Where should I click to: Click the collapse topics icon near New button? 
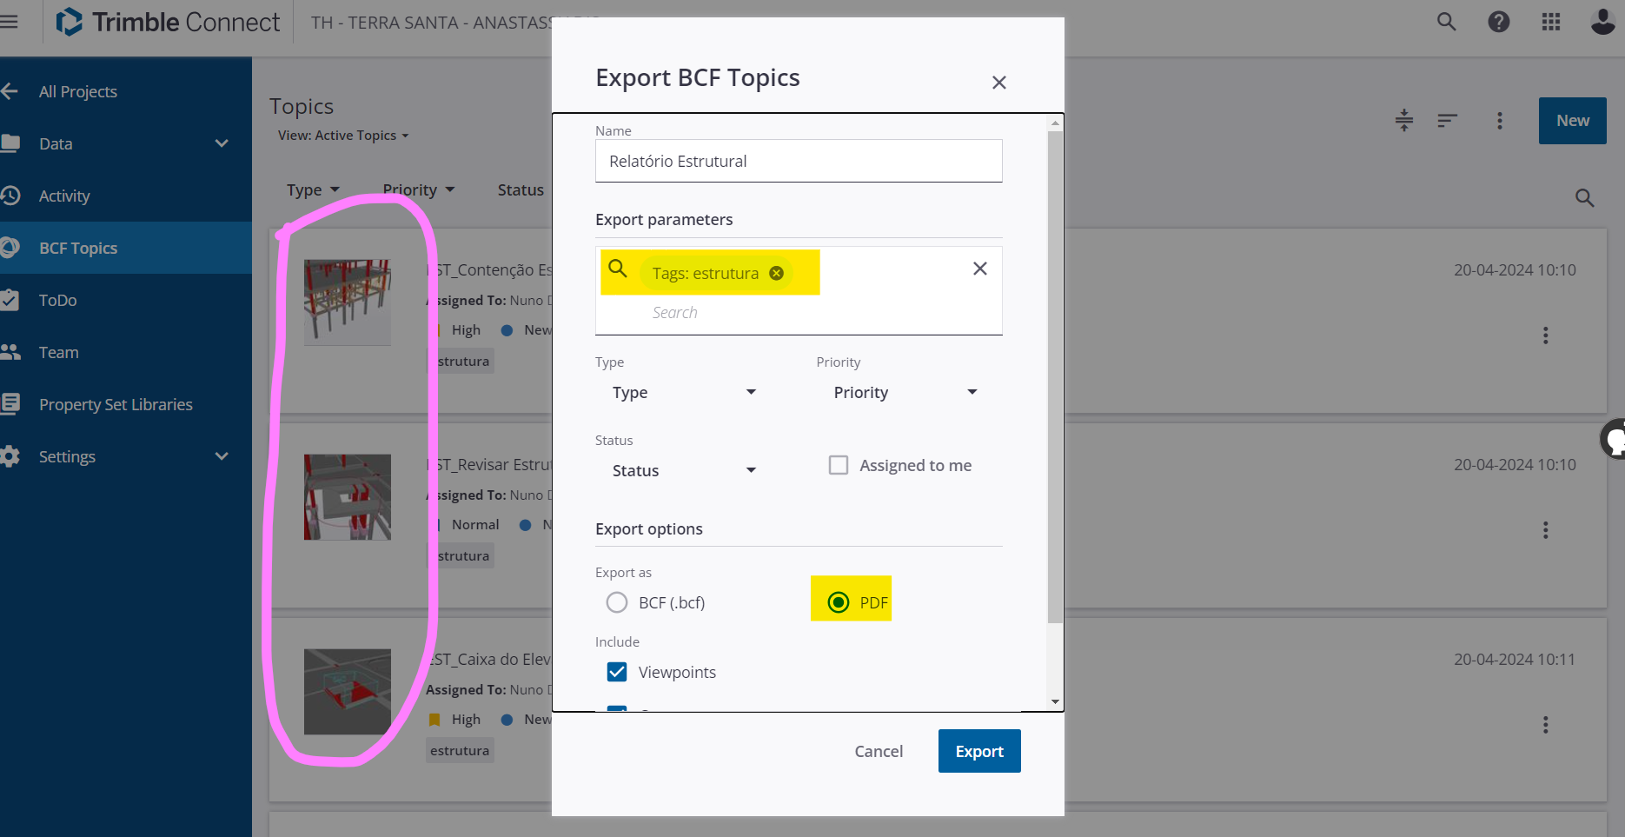1404,121
